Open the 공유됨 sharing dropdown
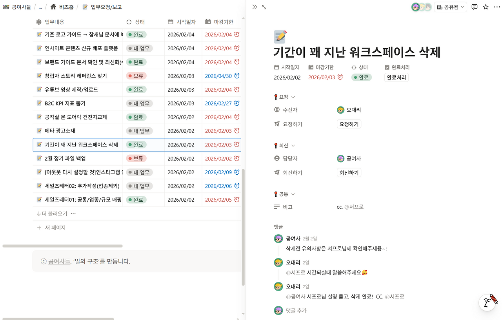502x320 pixels. tap(450, 7)
